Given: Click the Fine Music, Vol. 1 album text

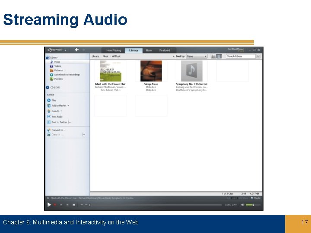Looking at the screenshot, I should tap(111, 90).
